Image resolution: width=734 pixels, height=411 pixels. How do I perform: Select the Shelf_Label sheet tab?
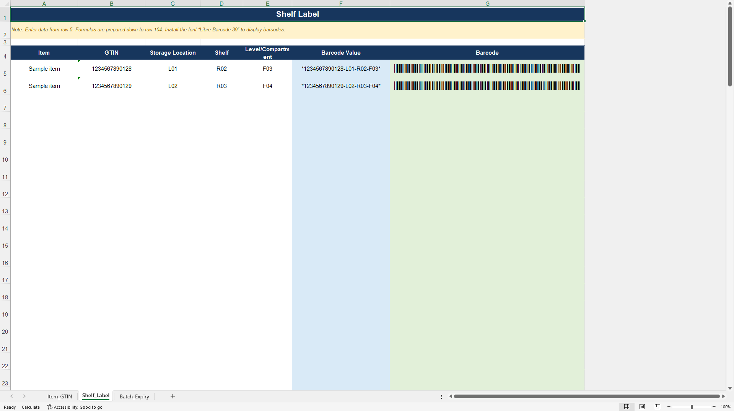96,396
